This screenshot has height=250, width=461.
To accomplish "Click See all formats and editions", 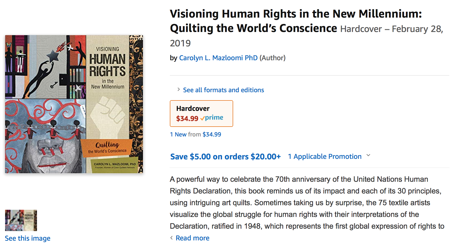I will [224, 90].
